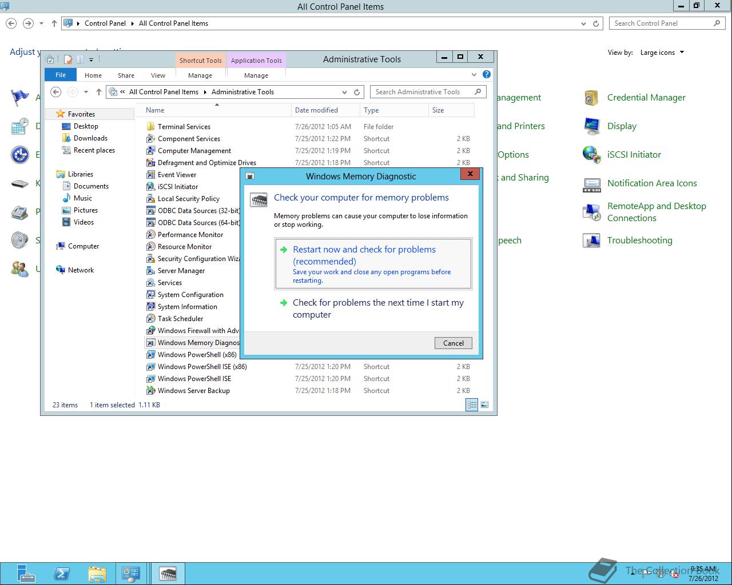The width and height of the screenshot is (732, 585).
Task: Open the File menu tab
Action: pyautogui.click(x=61, y=75)
